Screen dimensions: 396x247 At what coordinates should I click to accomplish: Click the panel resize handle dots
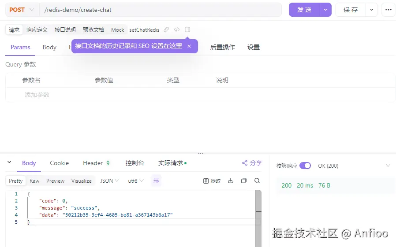pos(201,153)
